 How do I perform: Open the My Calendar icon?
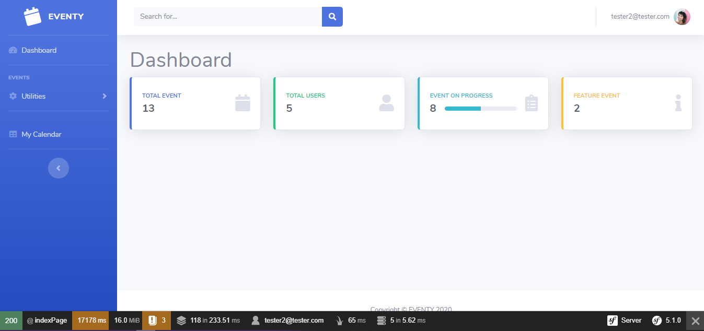pyautogui.click(x=12, y=134)
